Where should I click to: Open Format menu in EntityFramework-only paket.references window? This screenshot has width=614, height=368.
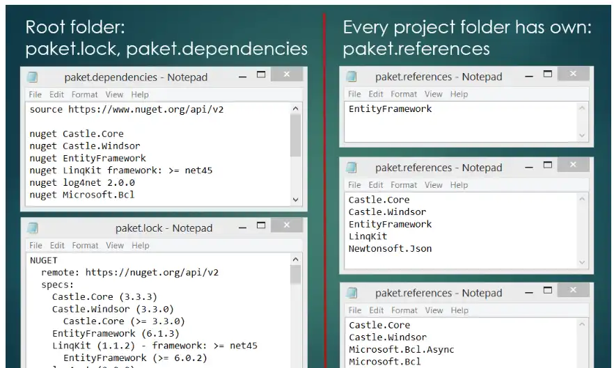tap(404, 94)
